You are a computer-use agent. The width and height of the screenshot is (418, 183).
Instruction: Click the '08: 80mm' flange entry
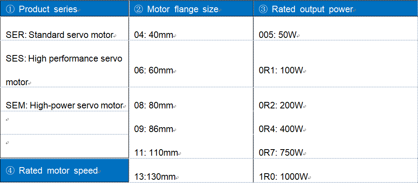click(153, 106)
